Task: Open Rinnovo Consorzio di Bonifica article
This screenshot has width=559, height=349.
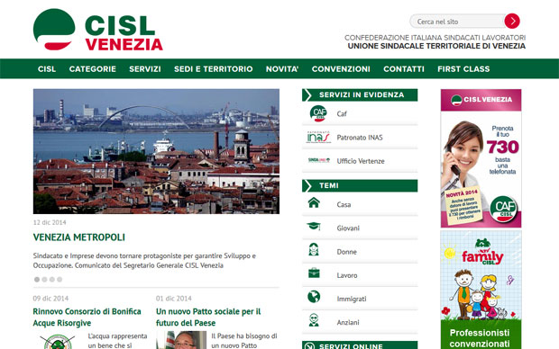Action: 87,317
